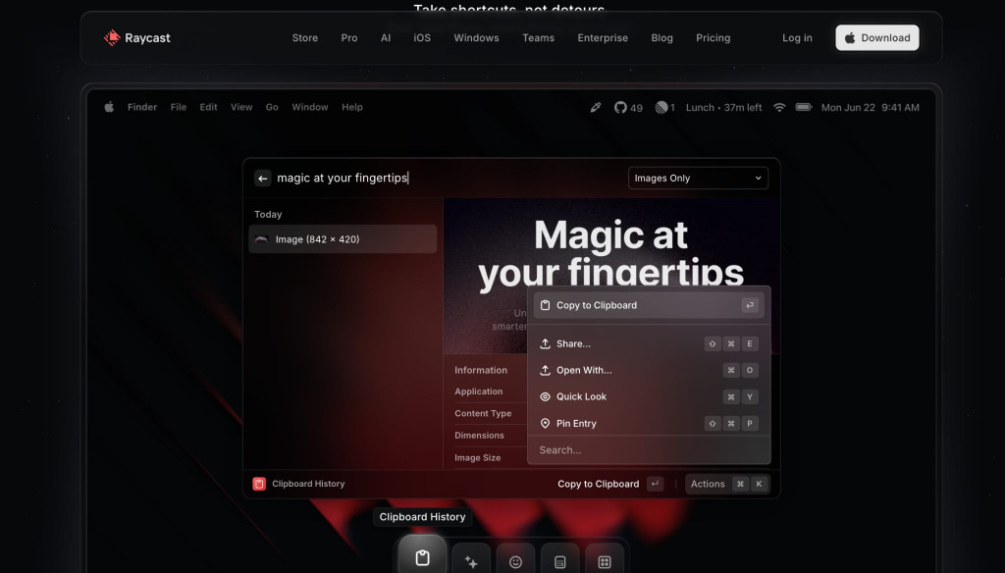Click the Share upload icon
Viewport: 1005px width, 573px height.
coord(545,343)
